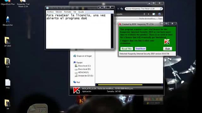Click the Aplicación type label in details pane
This screenshot has width=202, height=113.
tap(87, 91)
